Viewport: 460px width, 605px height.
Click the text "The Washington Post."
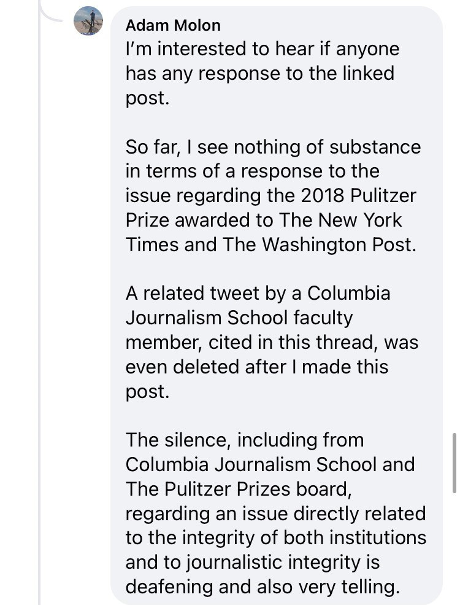tap(320, 244)
